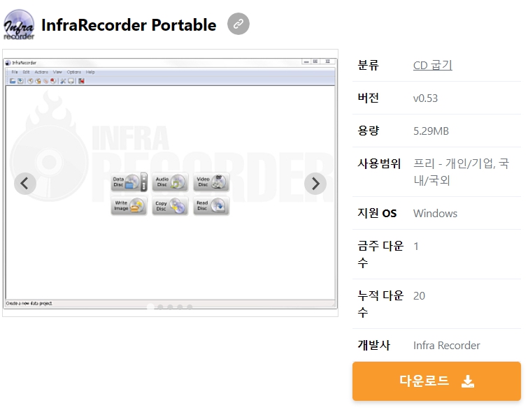This screenshot has height=412, width=528.
Task: Click the orange 다운로드 download button
Action: [x=436, y=381]
